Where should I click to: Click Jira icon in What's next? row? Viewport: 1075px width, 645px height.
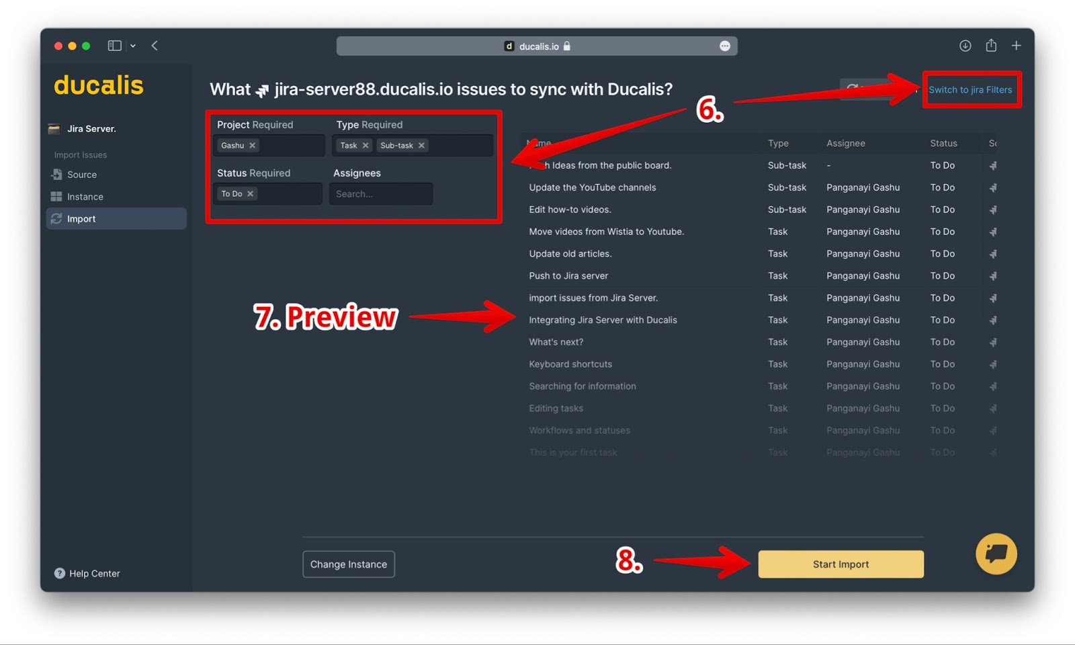click(x=993, y=342)
